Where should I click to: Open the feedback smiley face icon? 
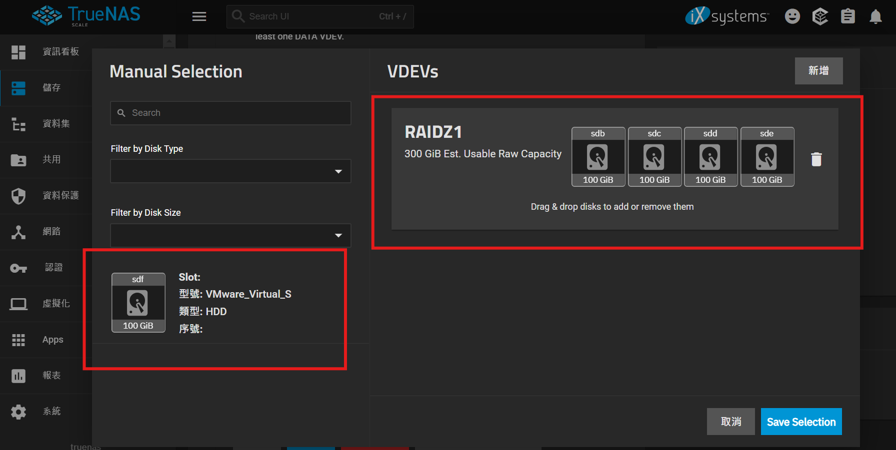792,17
